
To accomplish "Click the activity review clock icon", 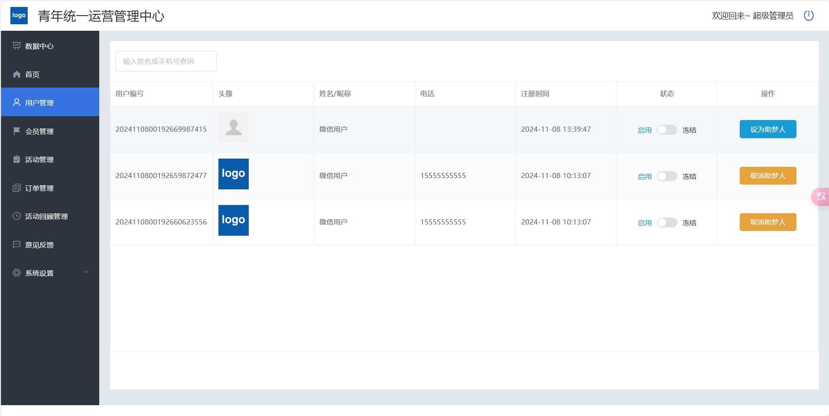I will [16, 216].
